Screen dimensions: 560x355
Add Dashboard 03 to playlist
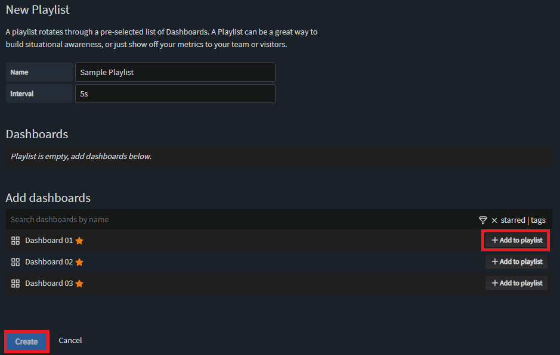tap(516, 284)
